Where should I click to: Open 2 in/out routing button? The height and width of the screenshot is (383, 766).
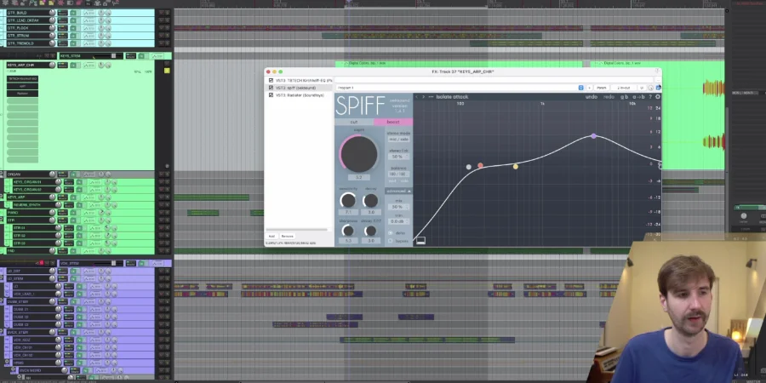[623, 88]
